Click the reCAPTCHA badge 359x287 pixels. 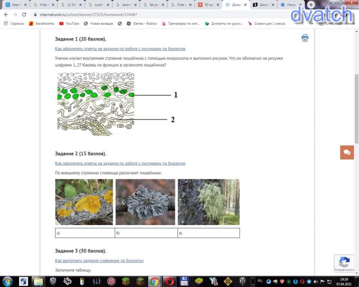click(x=344, y=263)
